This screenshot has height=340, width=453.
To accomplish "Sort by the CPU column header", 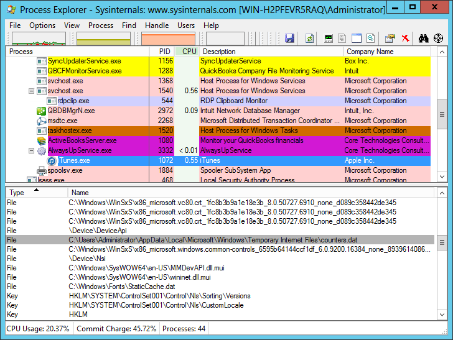I will click(x=187, y=52).
